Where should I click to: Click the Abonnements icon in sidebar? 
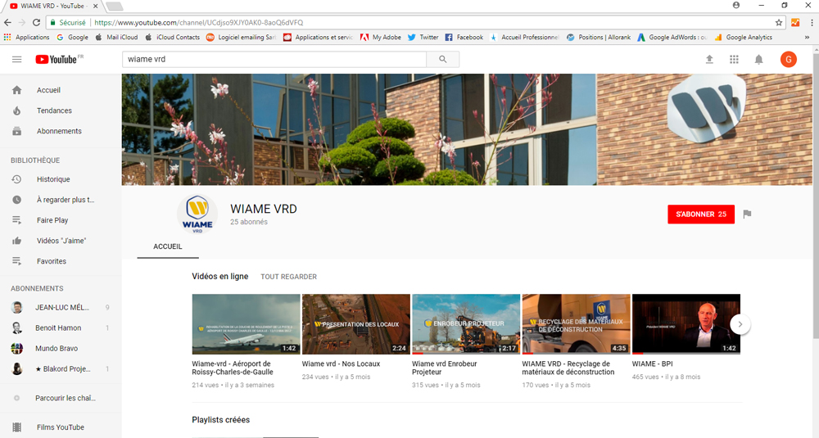(x=16, y=131)
